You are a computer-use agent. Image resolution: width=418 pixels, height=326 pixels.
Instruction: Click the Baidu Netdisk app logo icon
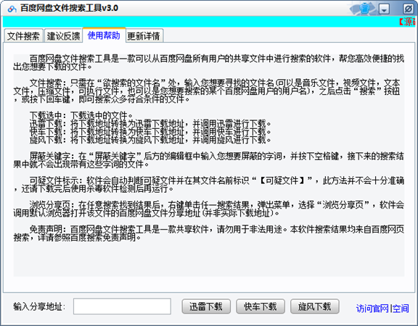click(12, 9)
